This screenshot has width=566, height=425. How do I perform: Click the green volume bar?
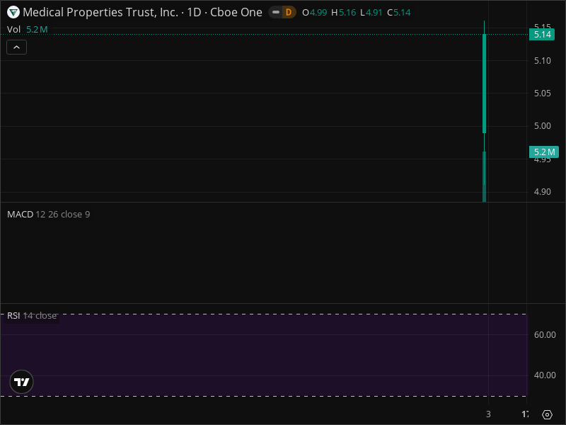485,176
